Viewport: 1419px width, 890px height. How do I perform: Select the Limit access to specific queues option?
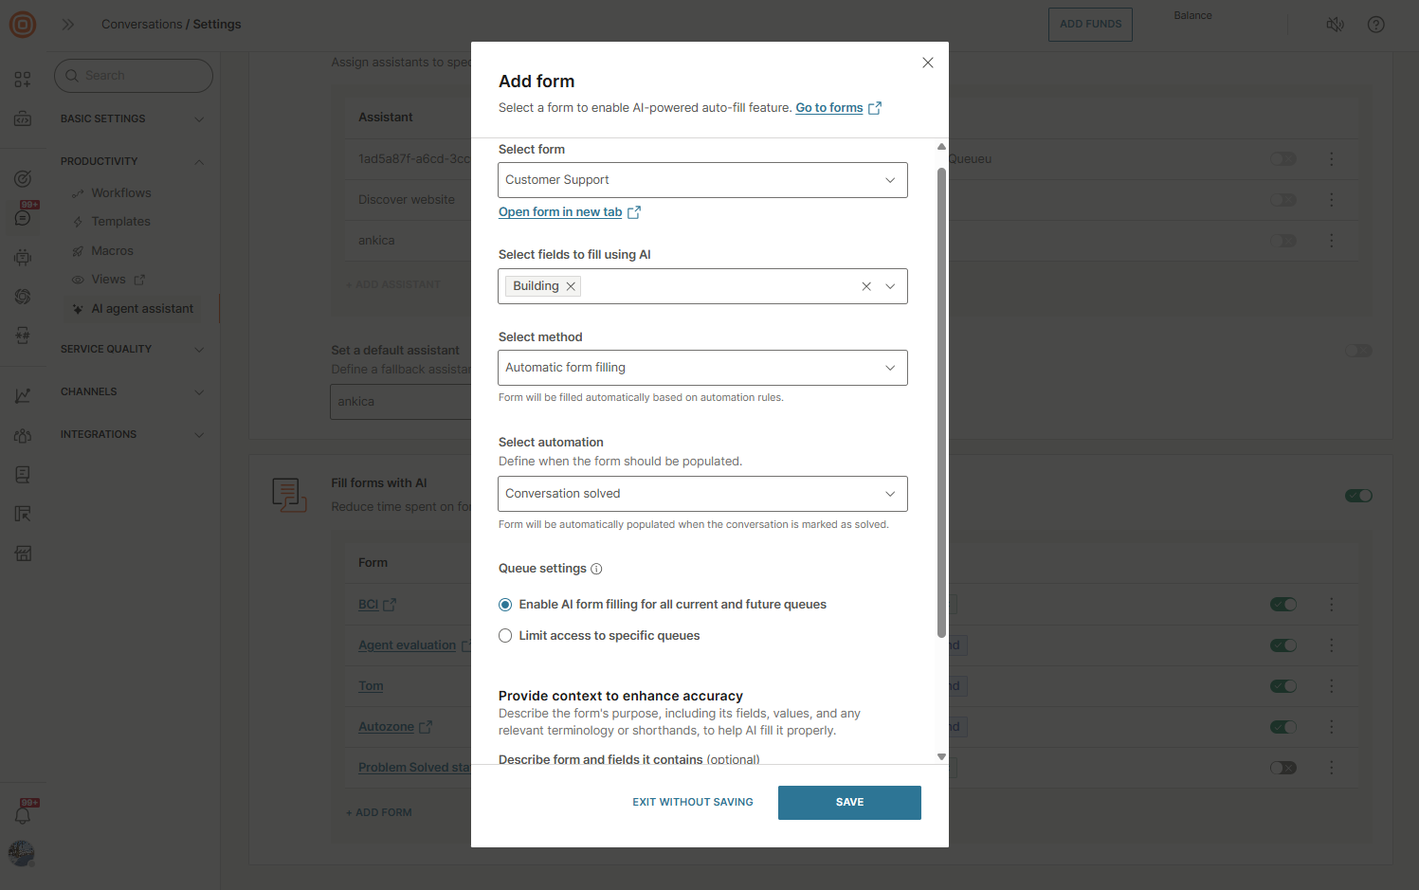point(505,635)
